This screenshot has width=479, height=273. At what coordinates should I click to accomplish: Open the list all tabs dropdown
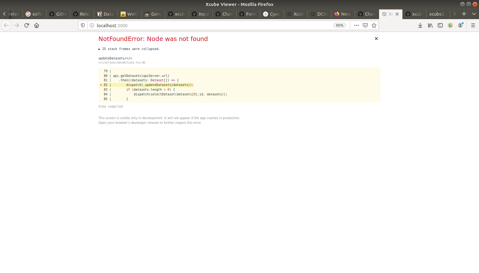[x=474, y=14]
